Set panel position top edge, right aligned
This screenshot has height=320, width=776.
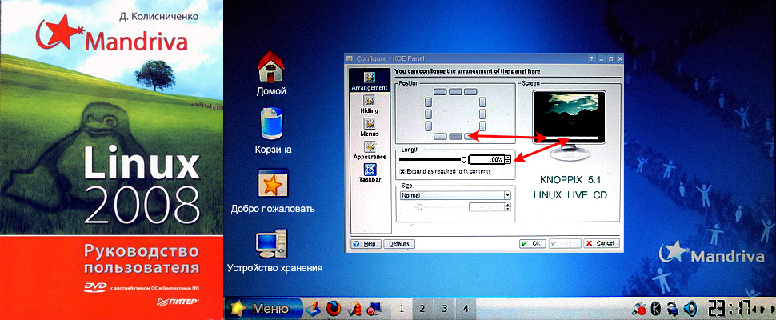pyautogui.click(x=470, y=92)
